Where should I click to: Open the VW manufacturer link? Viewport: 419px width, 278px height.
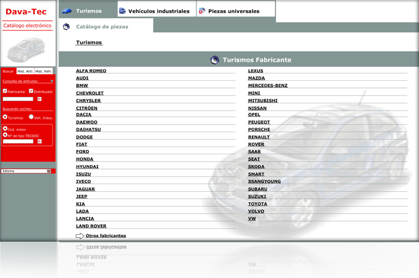coord(252,218)
